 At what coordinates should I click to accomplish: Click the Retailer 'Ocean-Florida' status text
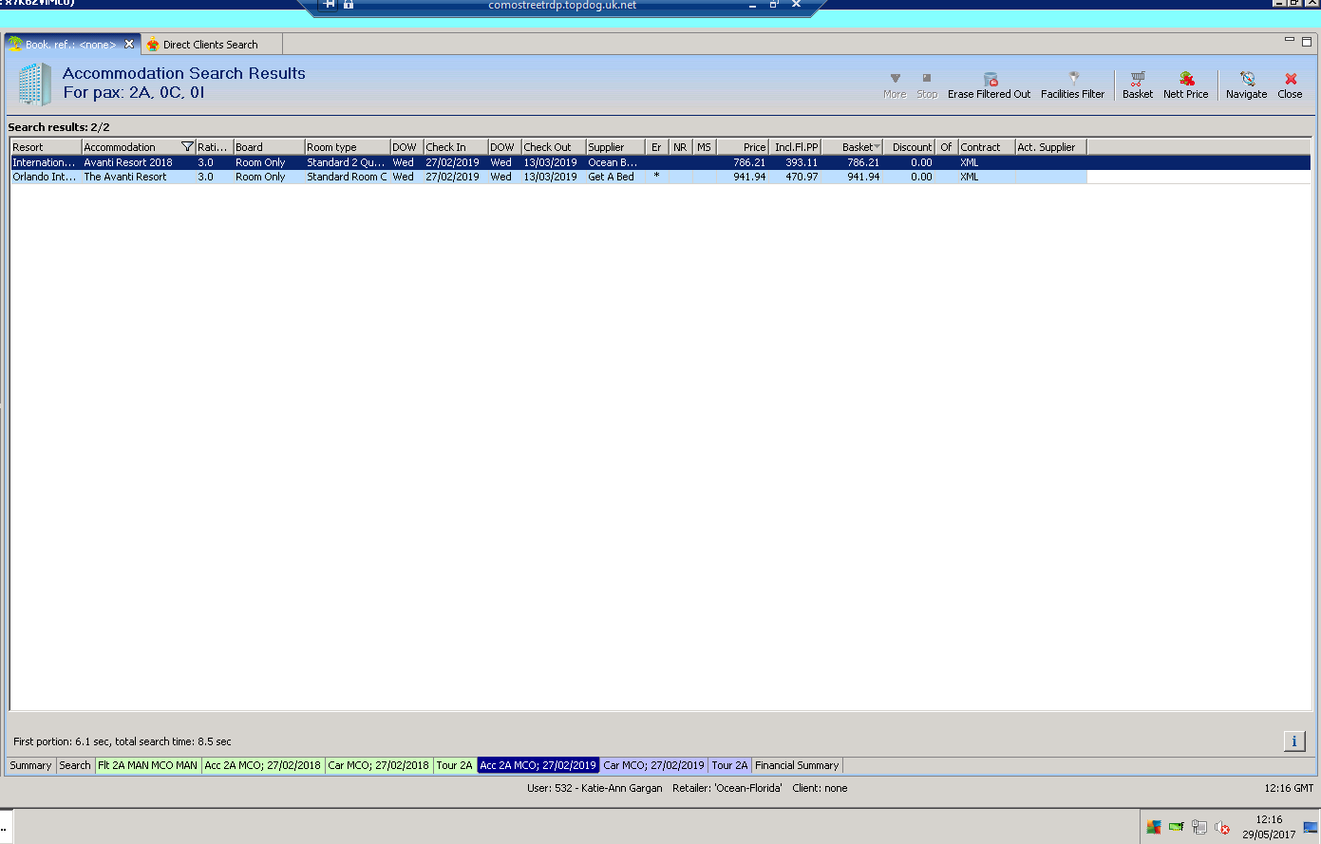click(x=727, y=788)
